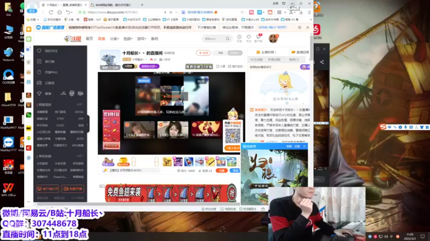The image size is (430, 241).
Task: Collapse the left sidebar handle arrow
Action: pyautogui.click(x=88, y=124)
